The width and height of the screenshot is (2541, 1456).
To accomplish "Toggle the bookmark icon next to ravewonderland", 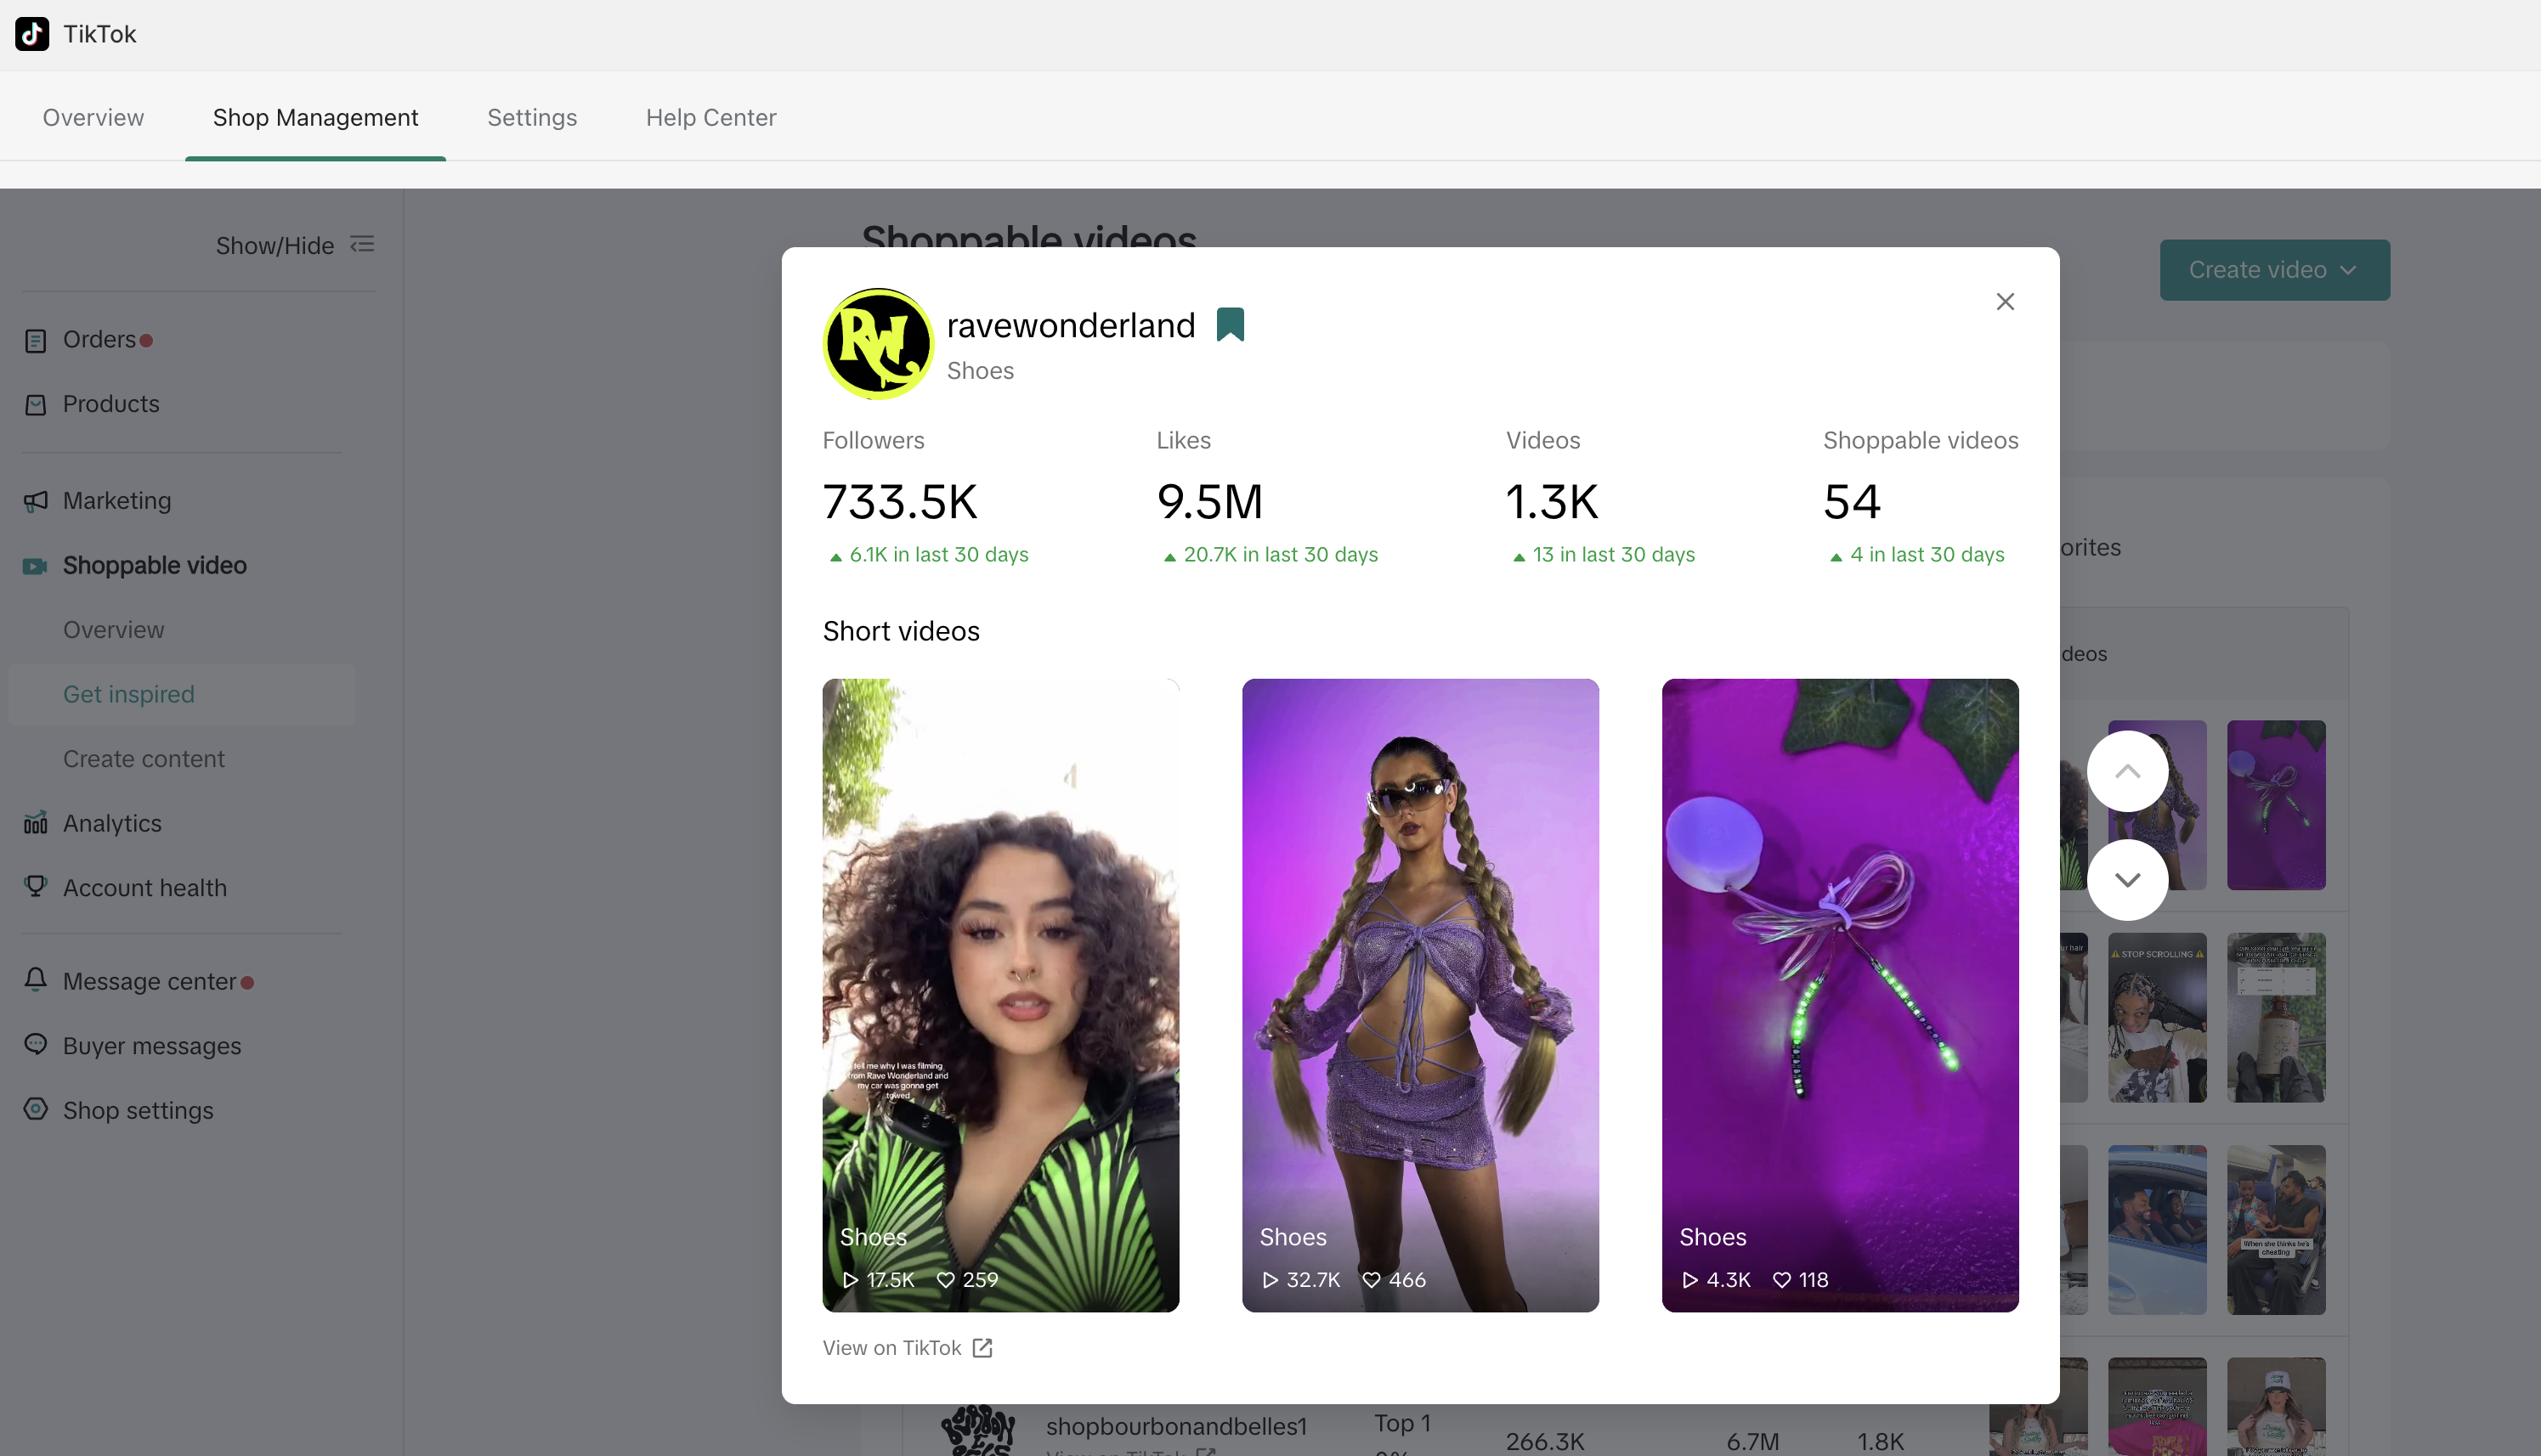I will coord(1230,325).
